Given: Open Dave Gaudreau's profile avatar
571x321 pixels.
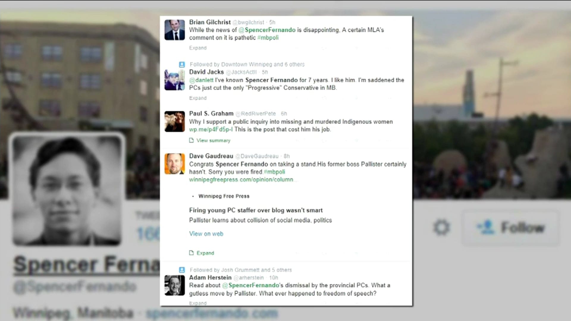Looking at the screenshot, I should 175,163.
